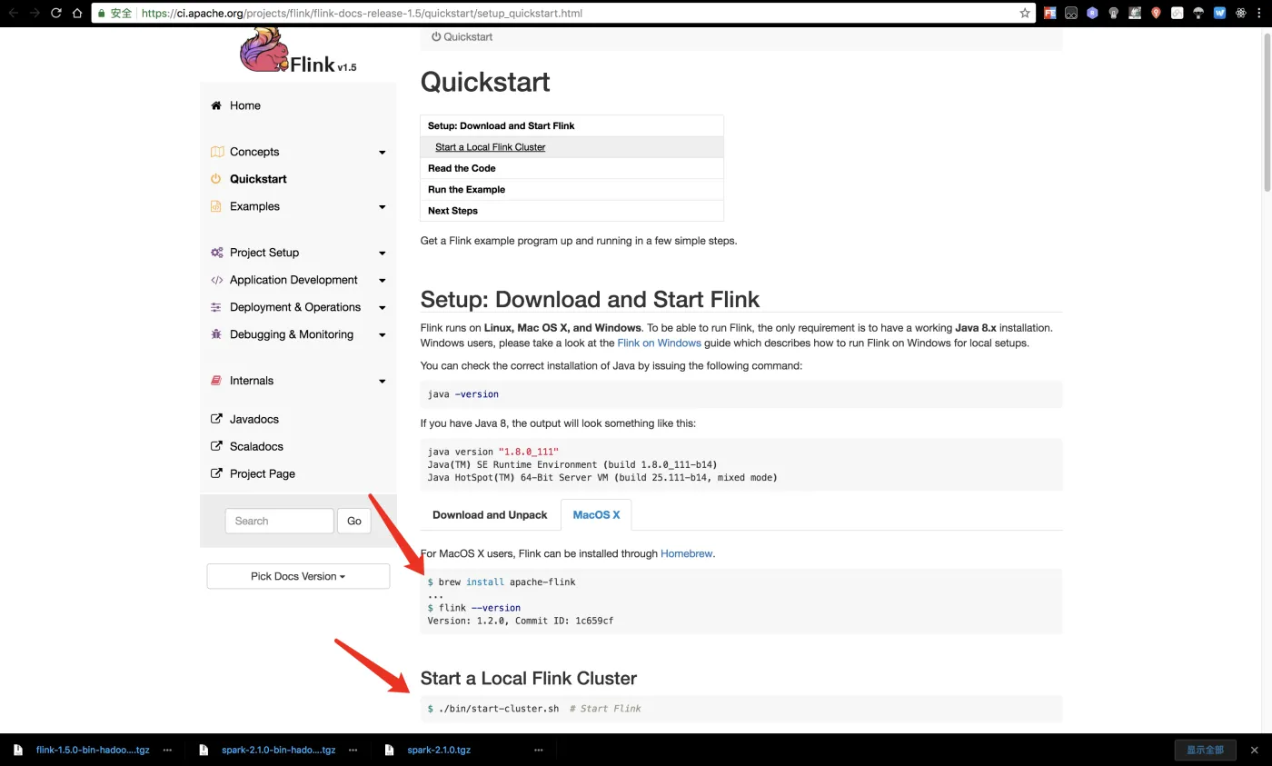This screenshot has height=766, width=1272.
Task: Open the blue W extension icon
Action: 1219,14
